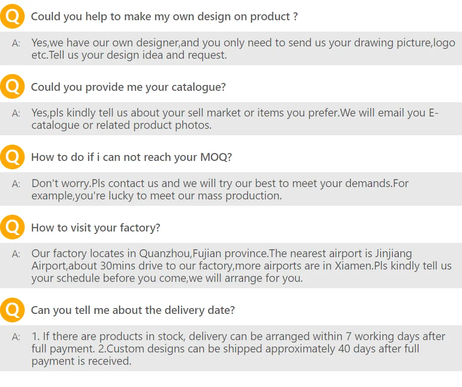Click the 'A:' label of the factory answer
462x387 pixels.
tap(16, 254)
